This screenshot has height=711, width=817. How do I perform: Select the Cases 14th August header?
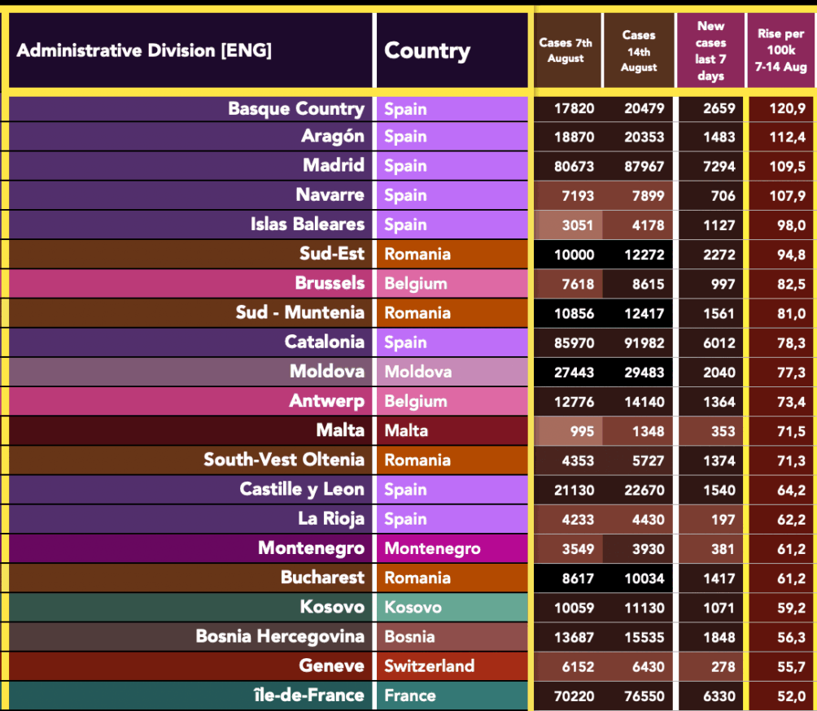pyautogui.click(x=639, y=50)
